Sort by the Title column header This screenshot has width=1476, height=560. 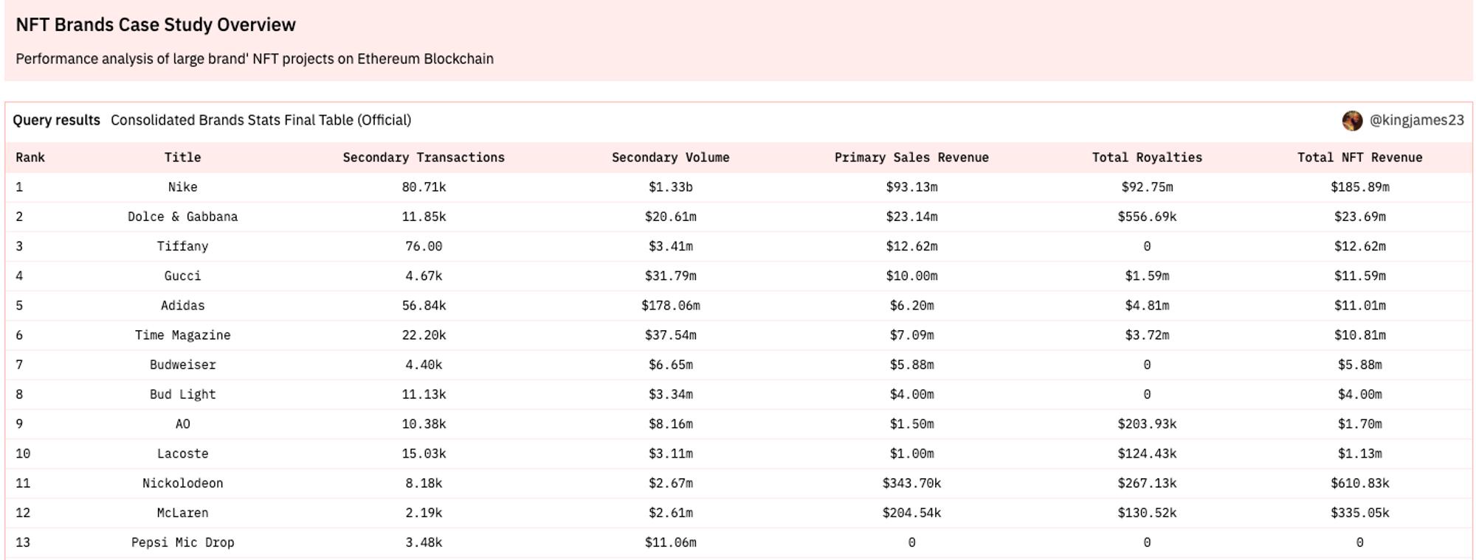point(182,158)
